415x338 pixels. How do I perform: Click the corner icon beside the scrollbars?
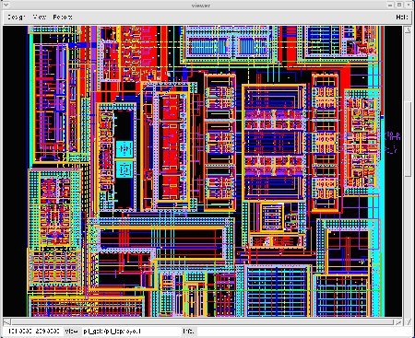point(409,322)
